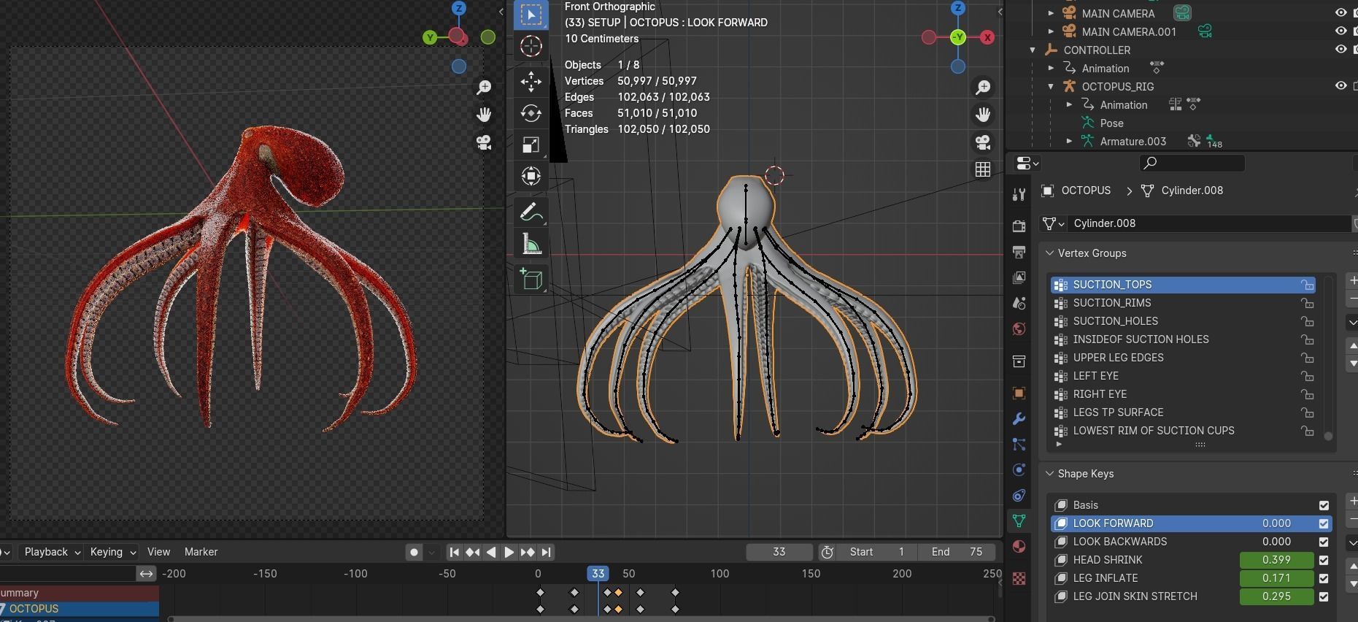Jump to the first frame
The image size is (1358, 622).
(454, 552)
